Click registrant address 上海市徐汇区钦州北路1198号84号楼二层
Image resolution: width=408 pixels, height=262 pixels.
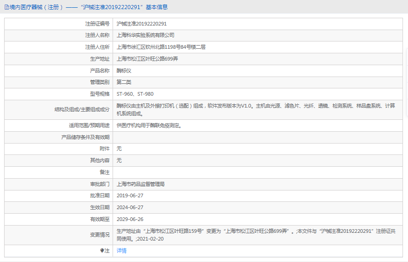click(x=161, y=47)
